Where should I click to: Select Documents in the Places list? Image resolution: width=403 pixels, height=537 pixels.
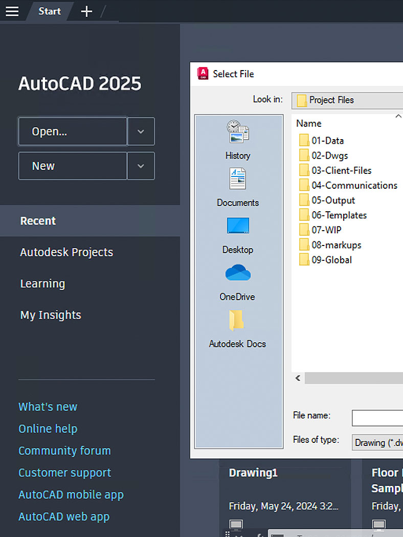[x=238, y=187]
